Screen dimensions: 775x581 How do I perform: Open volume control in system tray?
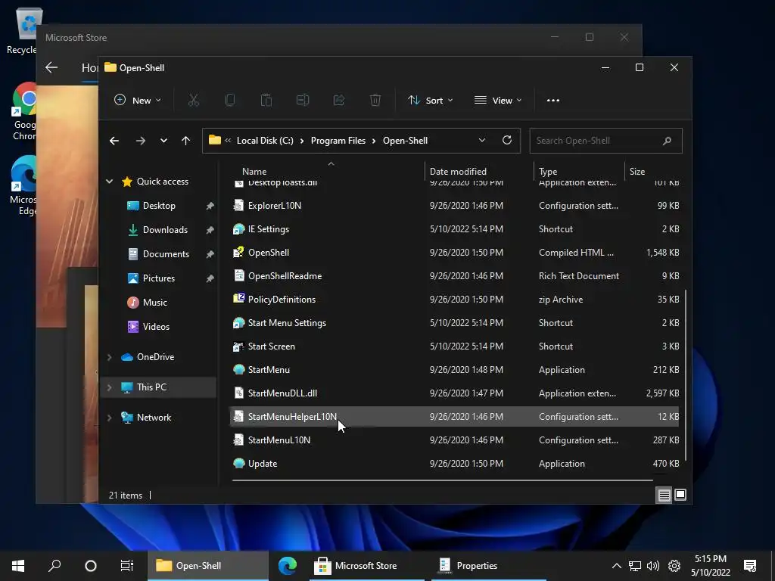click(x=653, y=566)
